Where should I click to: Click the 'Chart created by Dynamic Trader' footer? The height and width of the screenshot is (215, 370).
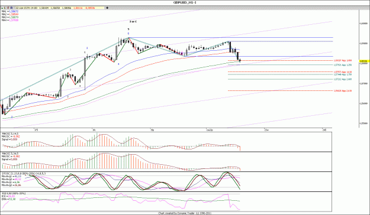click(185, 213)
